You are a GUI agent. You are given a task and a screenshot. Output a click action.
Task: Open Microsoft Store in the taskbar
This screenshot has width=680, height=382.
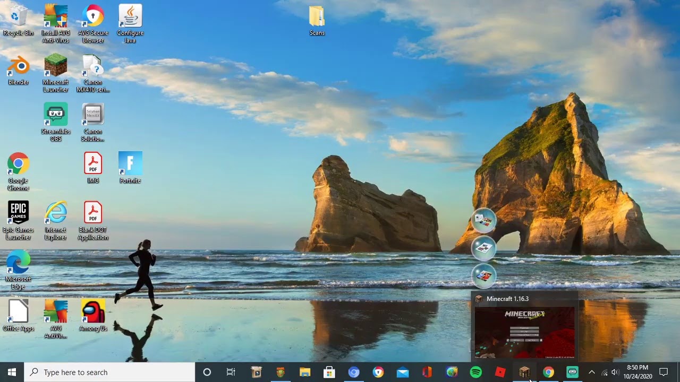(329, 372)
